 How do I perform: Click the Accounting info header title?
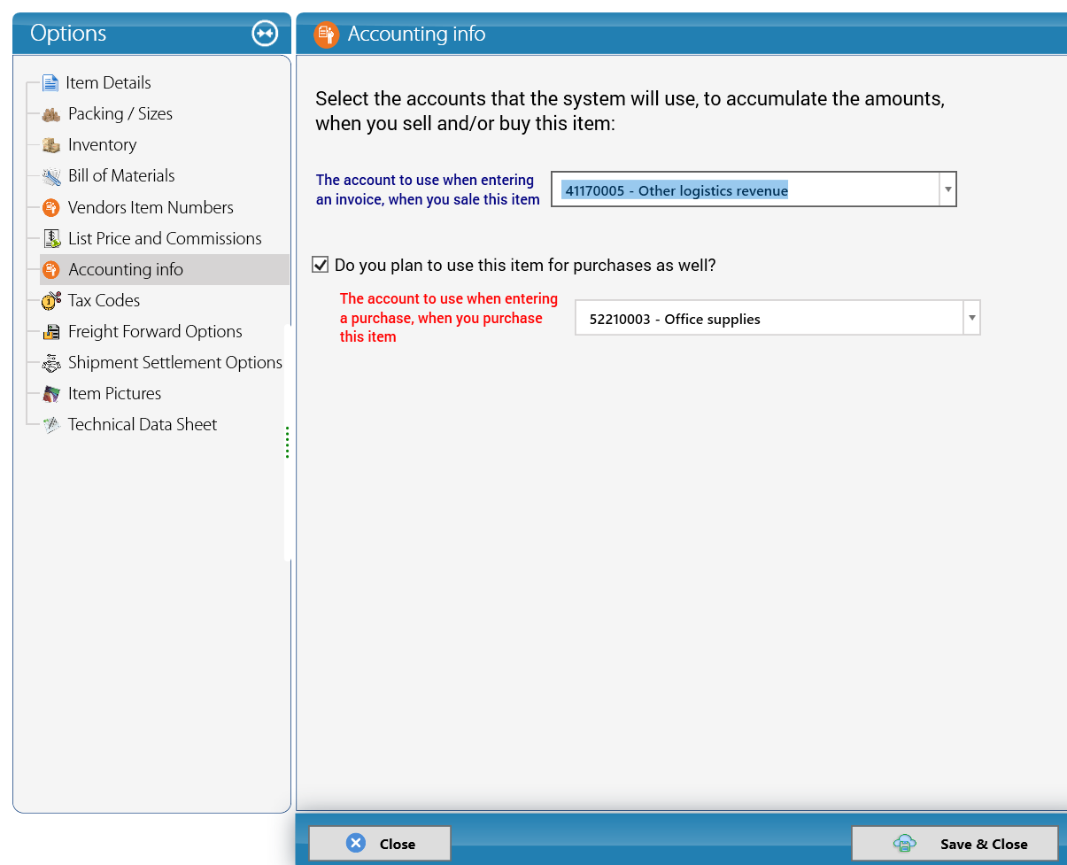(416, 35)
